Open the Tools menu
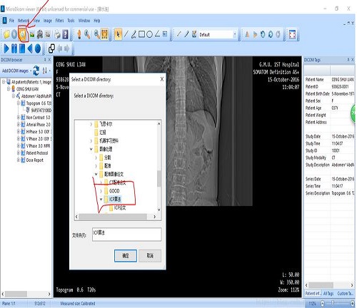 coord(71,21)
